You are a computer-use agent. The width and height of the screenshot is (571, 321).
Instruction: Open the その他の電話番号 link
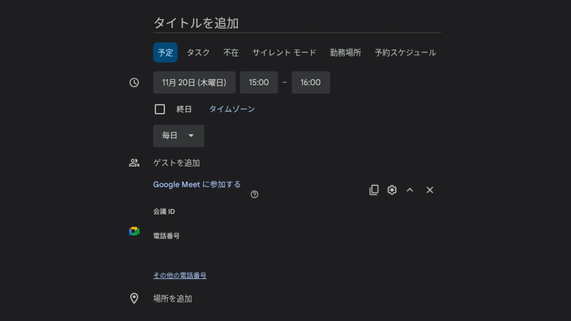coord(180,275)
